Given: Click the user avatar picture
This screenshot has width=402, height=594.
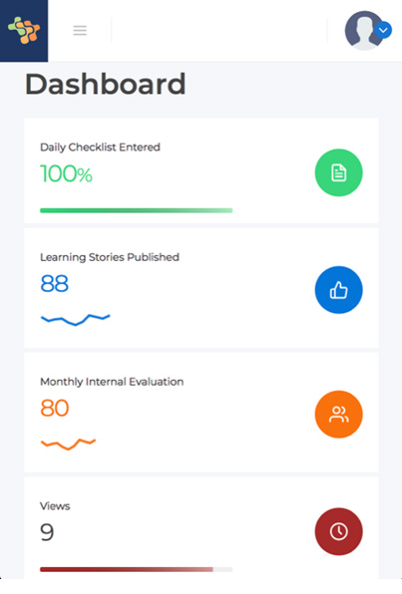Looking at the screenshot, I should point(364,30).
